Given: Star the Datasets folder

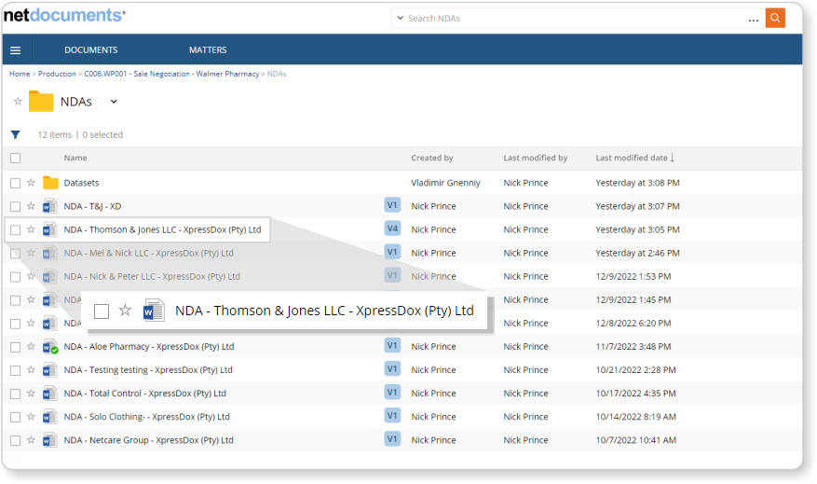Looking at the screenshot, I should 32,183.
